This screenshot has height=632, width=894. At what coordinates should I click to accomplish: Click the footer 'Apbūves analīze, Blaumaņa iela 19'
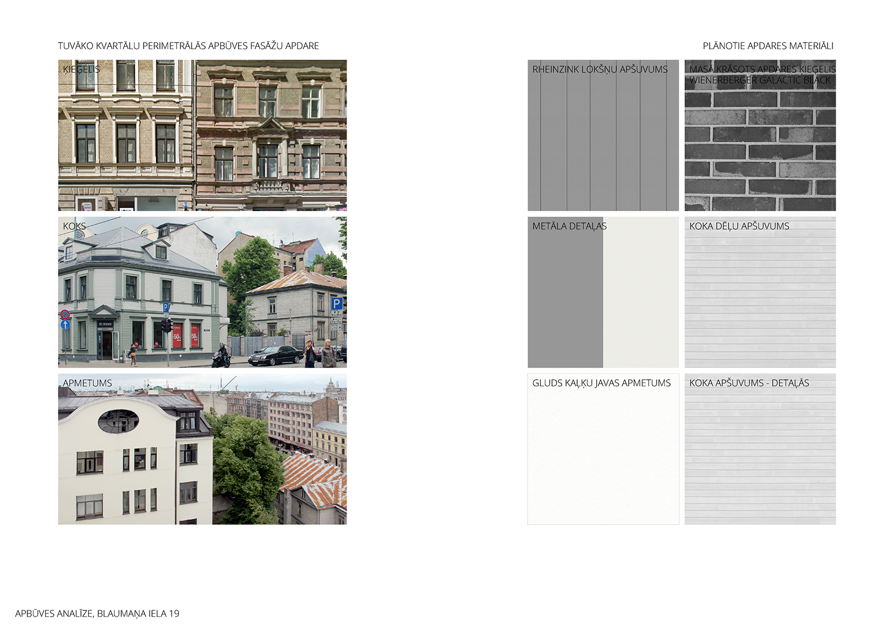coord(97,614)
